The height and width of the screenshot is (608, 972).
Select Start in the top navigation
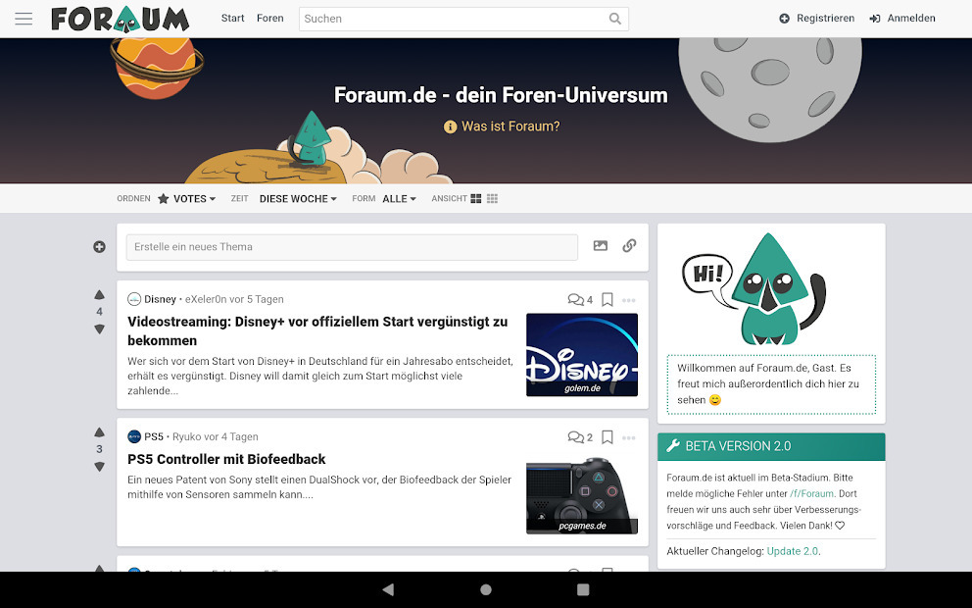232,19
